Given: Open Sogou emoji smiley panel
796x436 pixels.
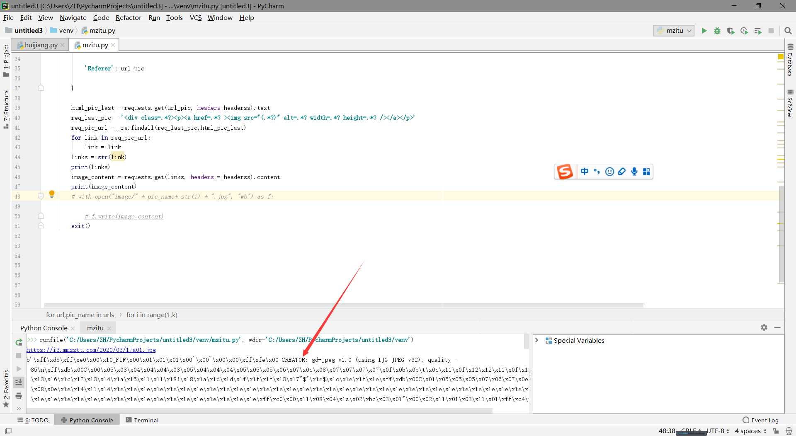Looking at the screenshot, I should (x=609, y=172).
